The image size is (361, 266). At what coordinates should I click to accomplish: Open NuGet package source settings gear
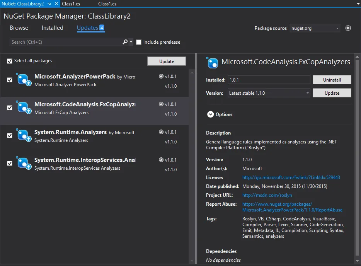click(x=348, y=28)
